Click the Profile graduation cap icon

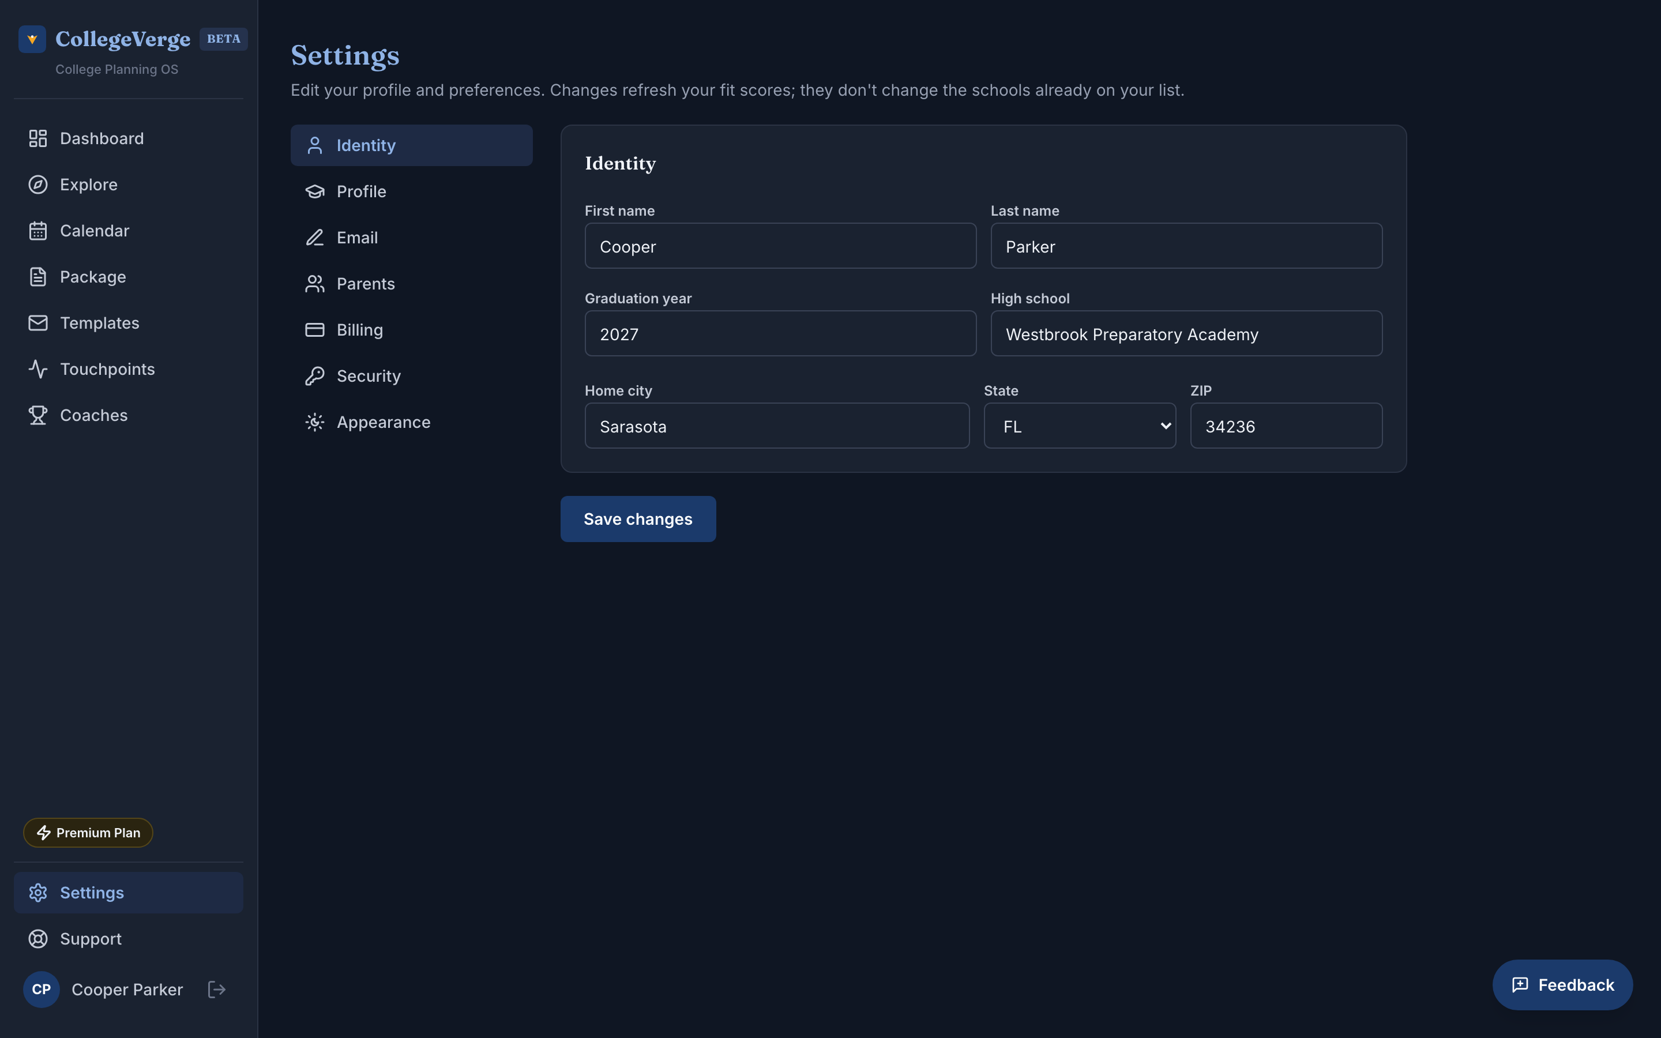click(314, 191)
